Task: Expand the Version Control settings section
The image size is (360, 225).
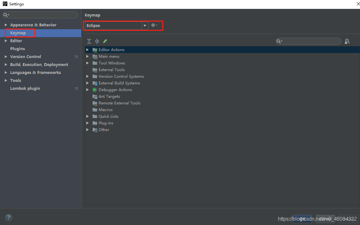Action: (6, 56)
